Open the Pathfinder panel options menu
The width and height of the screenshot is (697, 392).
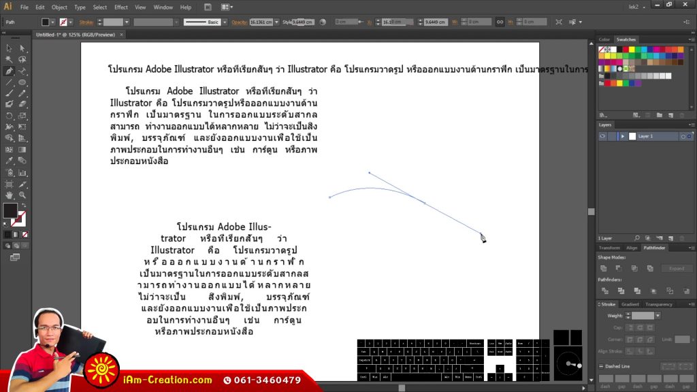[691, 248]
